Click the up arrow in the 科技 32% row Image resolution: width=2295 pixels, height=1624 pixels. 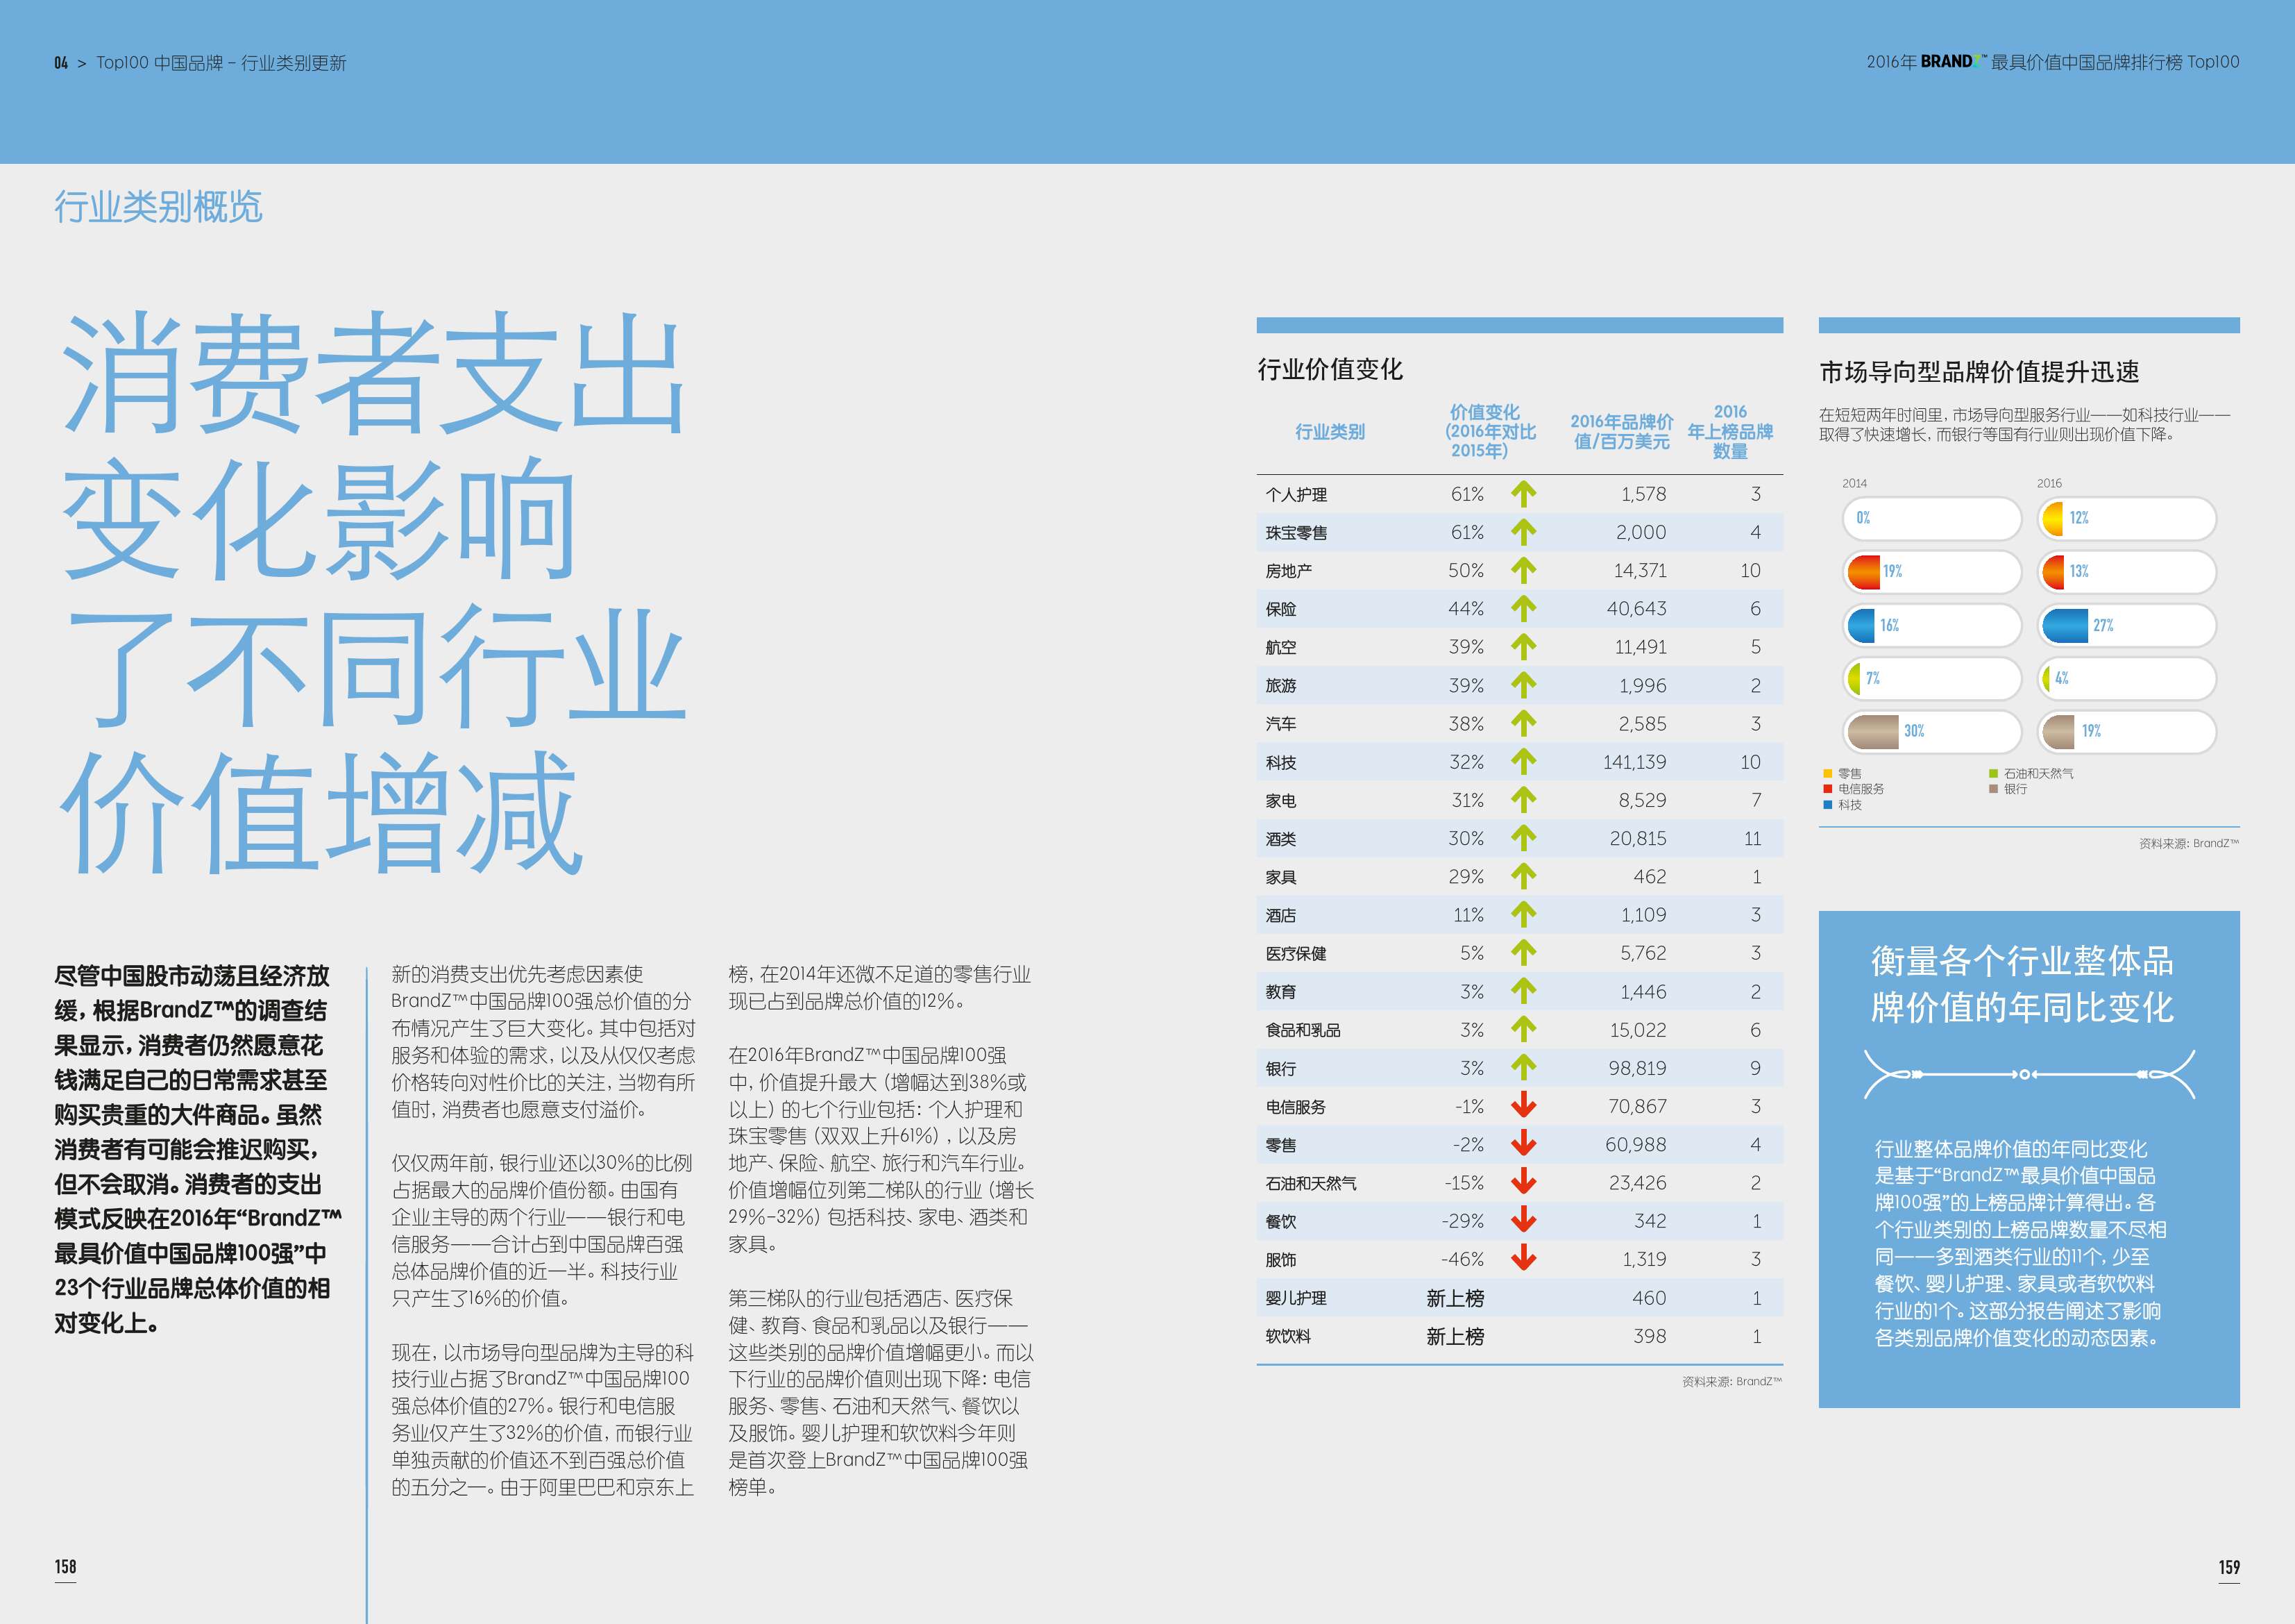[x=1523, y=762]
